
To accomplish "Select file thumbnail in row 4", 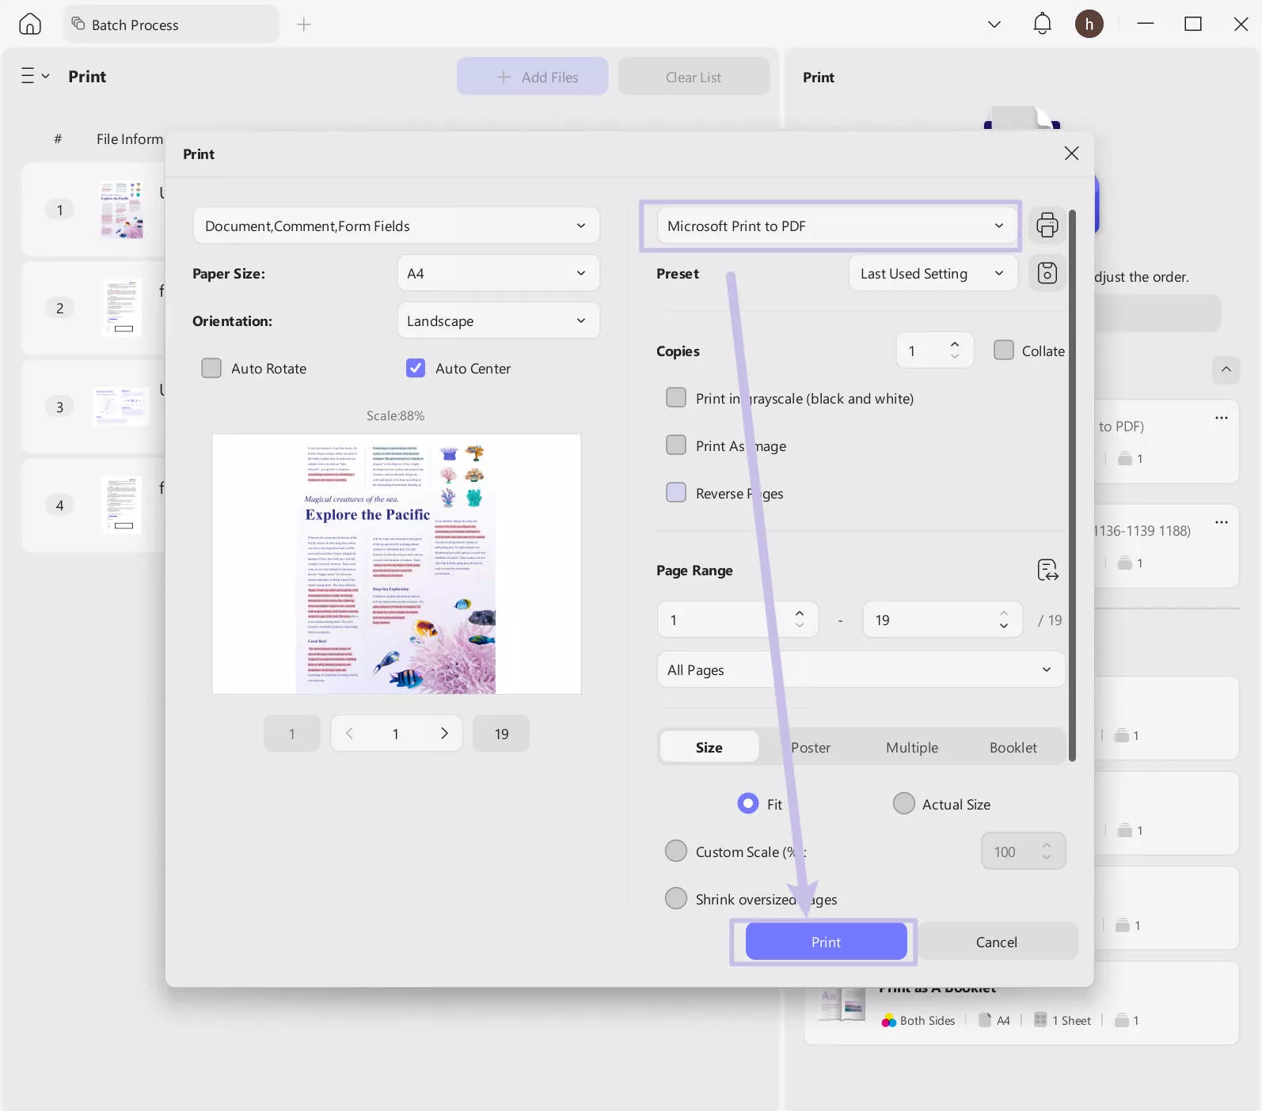I will [x=121, y=505].
